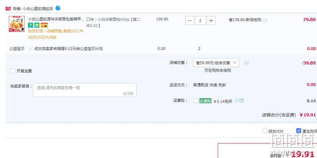Click store name 小白心里软旗舰店

[37, 9]
